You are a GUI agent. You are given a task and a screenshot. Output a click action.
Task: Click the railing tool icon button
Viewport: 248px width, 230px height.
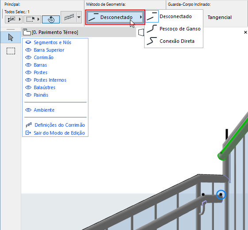69,17
